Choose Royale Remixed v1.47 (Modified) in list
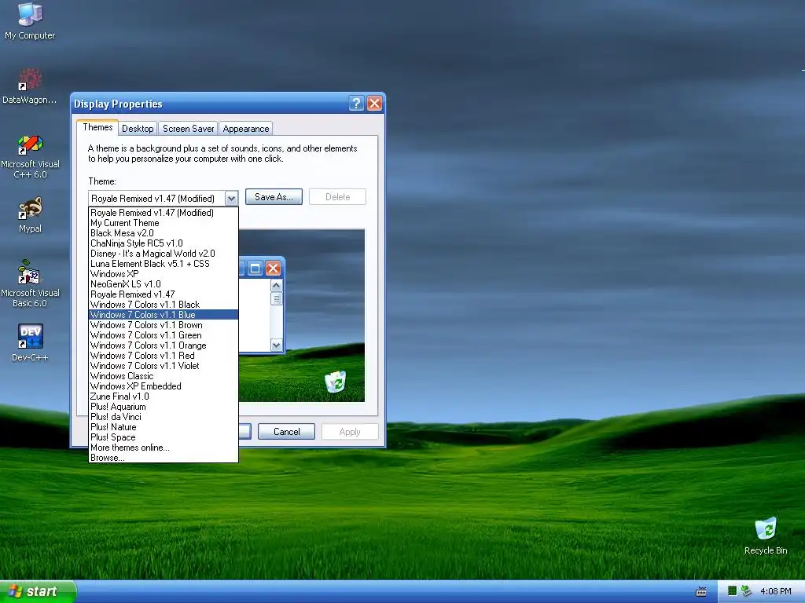This screenshot has width=805, height=603. click(164, 213)
